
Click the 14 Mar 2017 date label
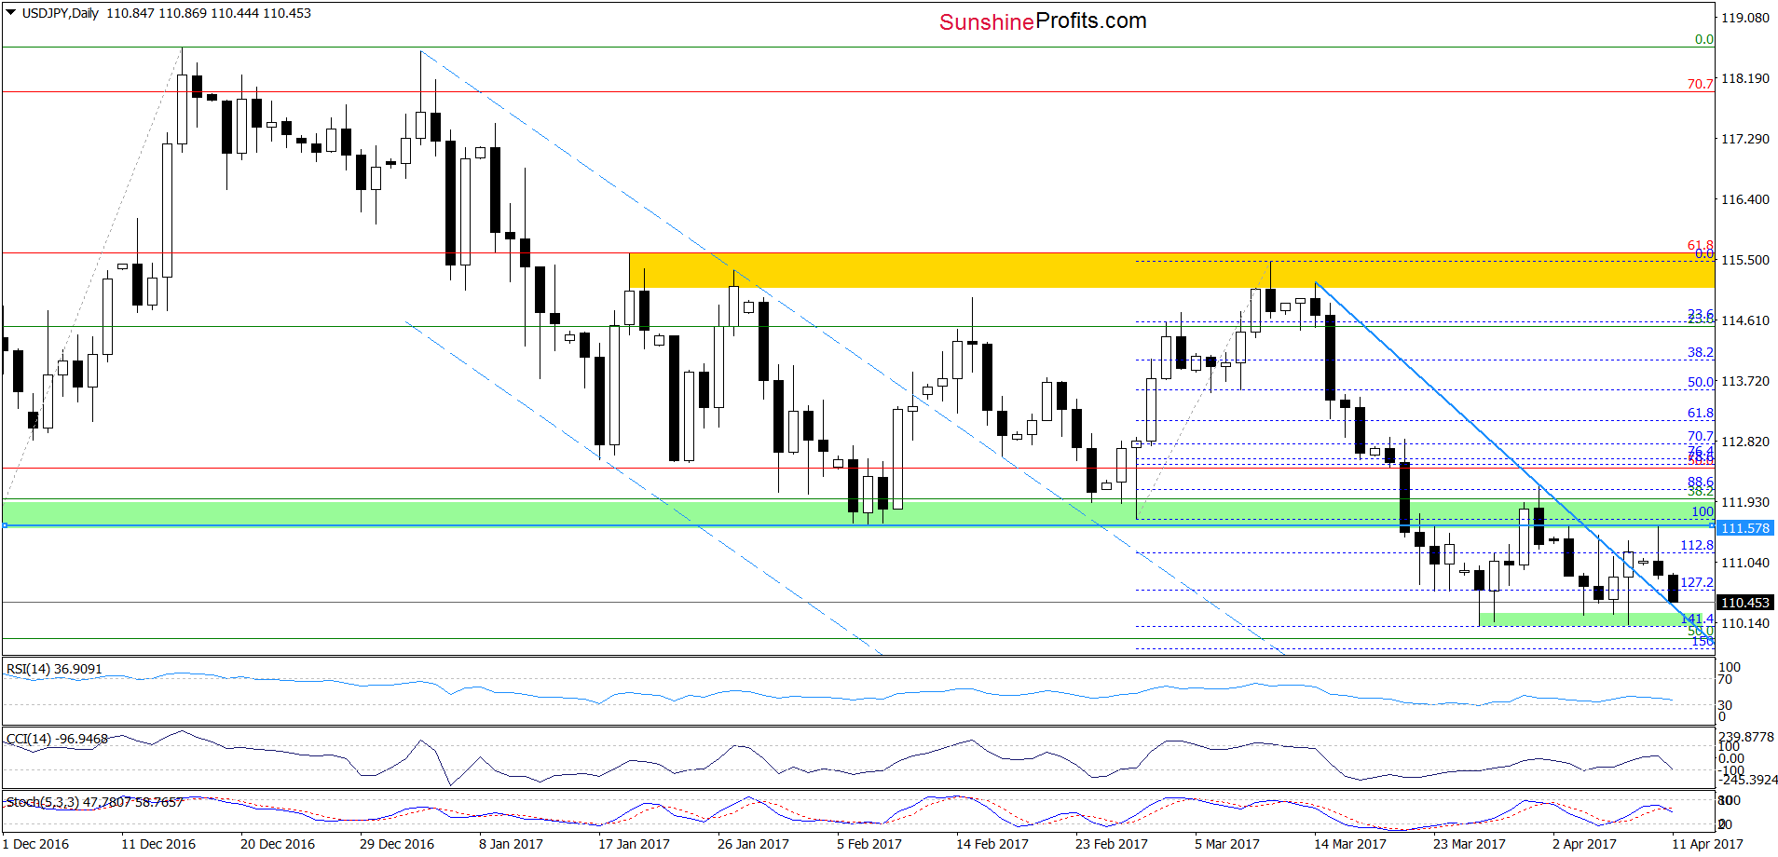[1350, 844]
